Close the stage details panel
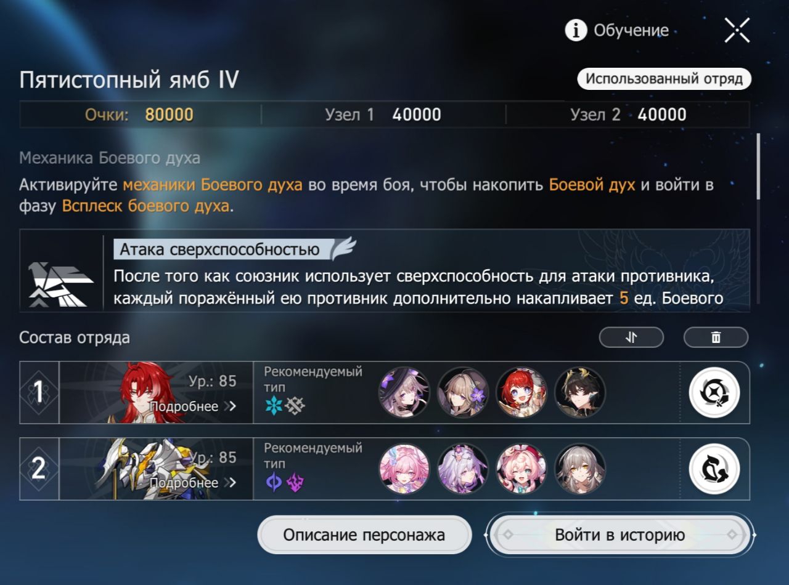 click(737, 30)
